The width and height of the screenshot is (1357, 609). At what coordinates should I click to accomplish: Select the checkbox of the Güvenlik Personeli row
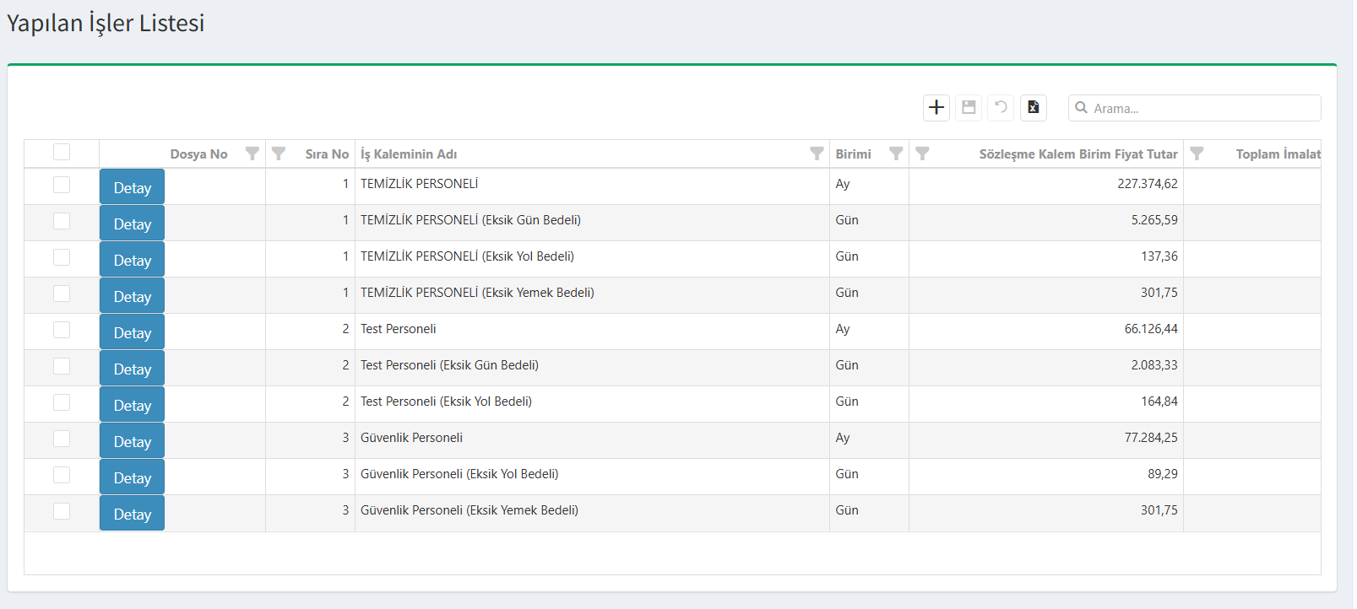[x=62, y=439]
